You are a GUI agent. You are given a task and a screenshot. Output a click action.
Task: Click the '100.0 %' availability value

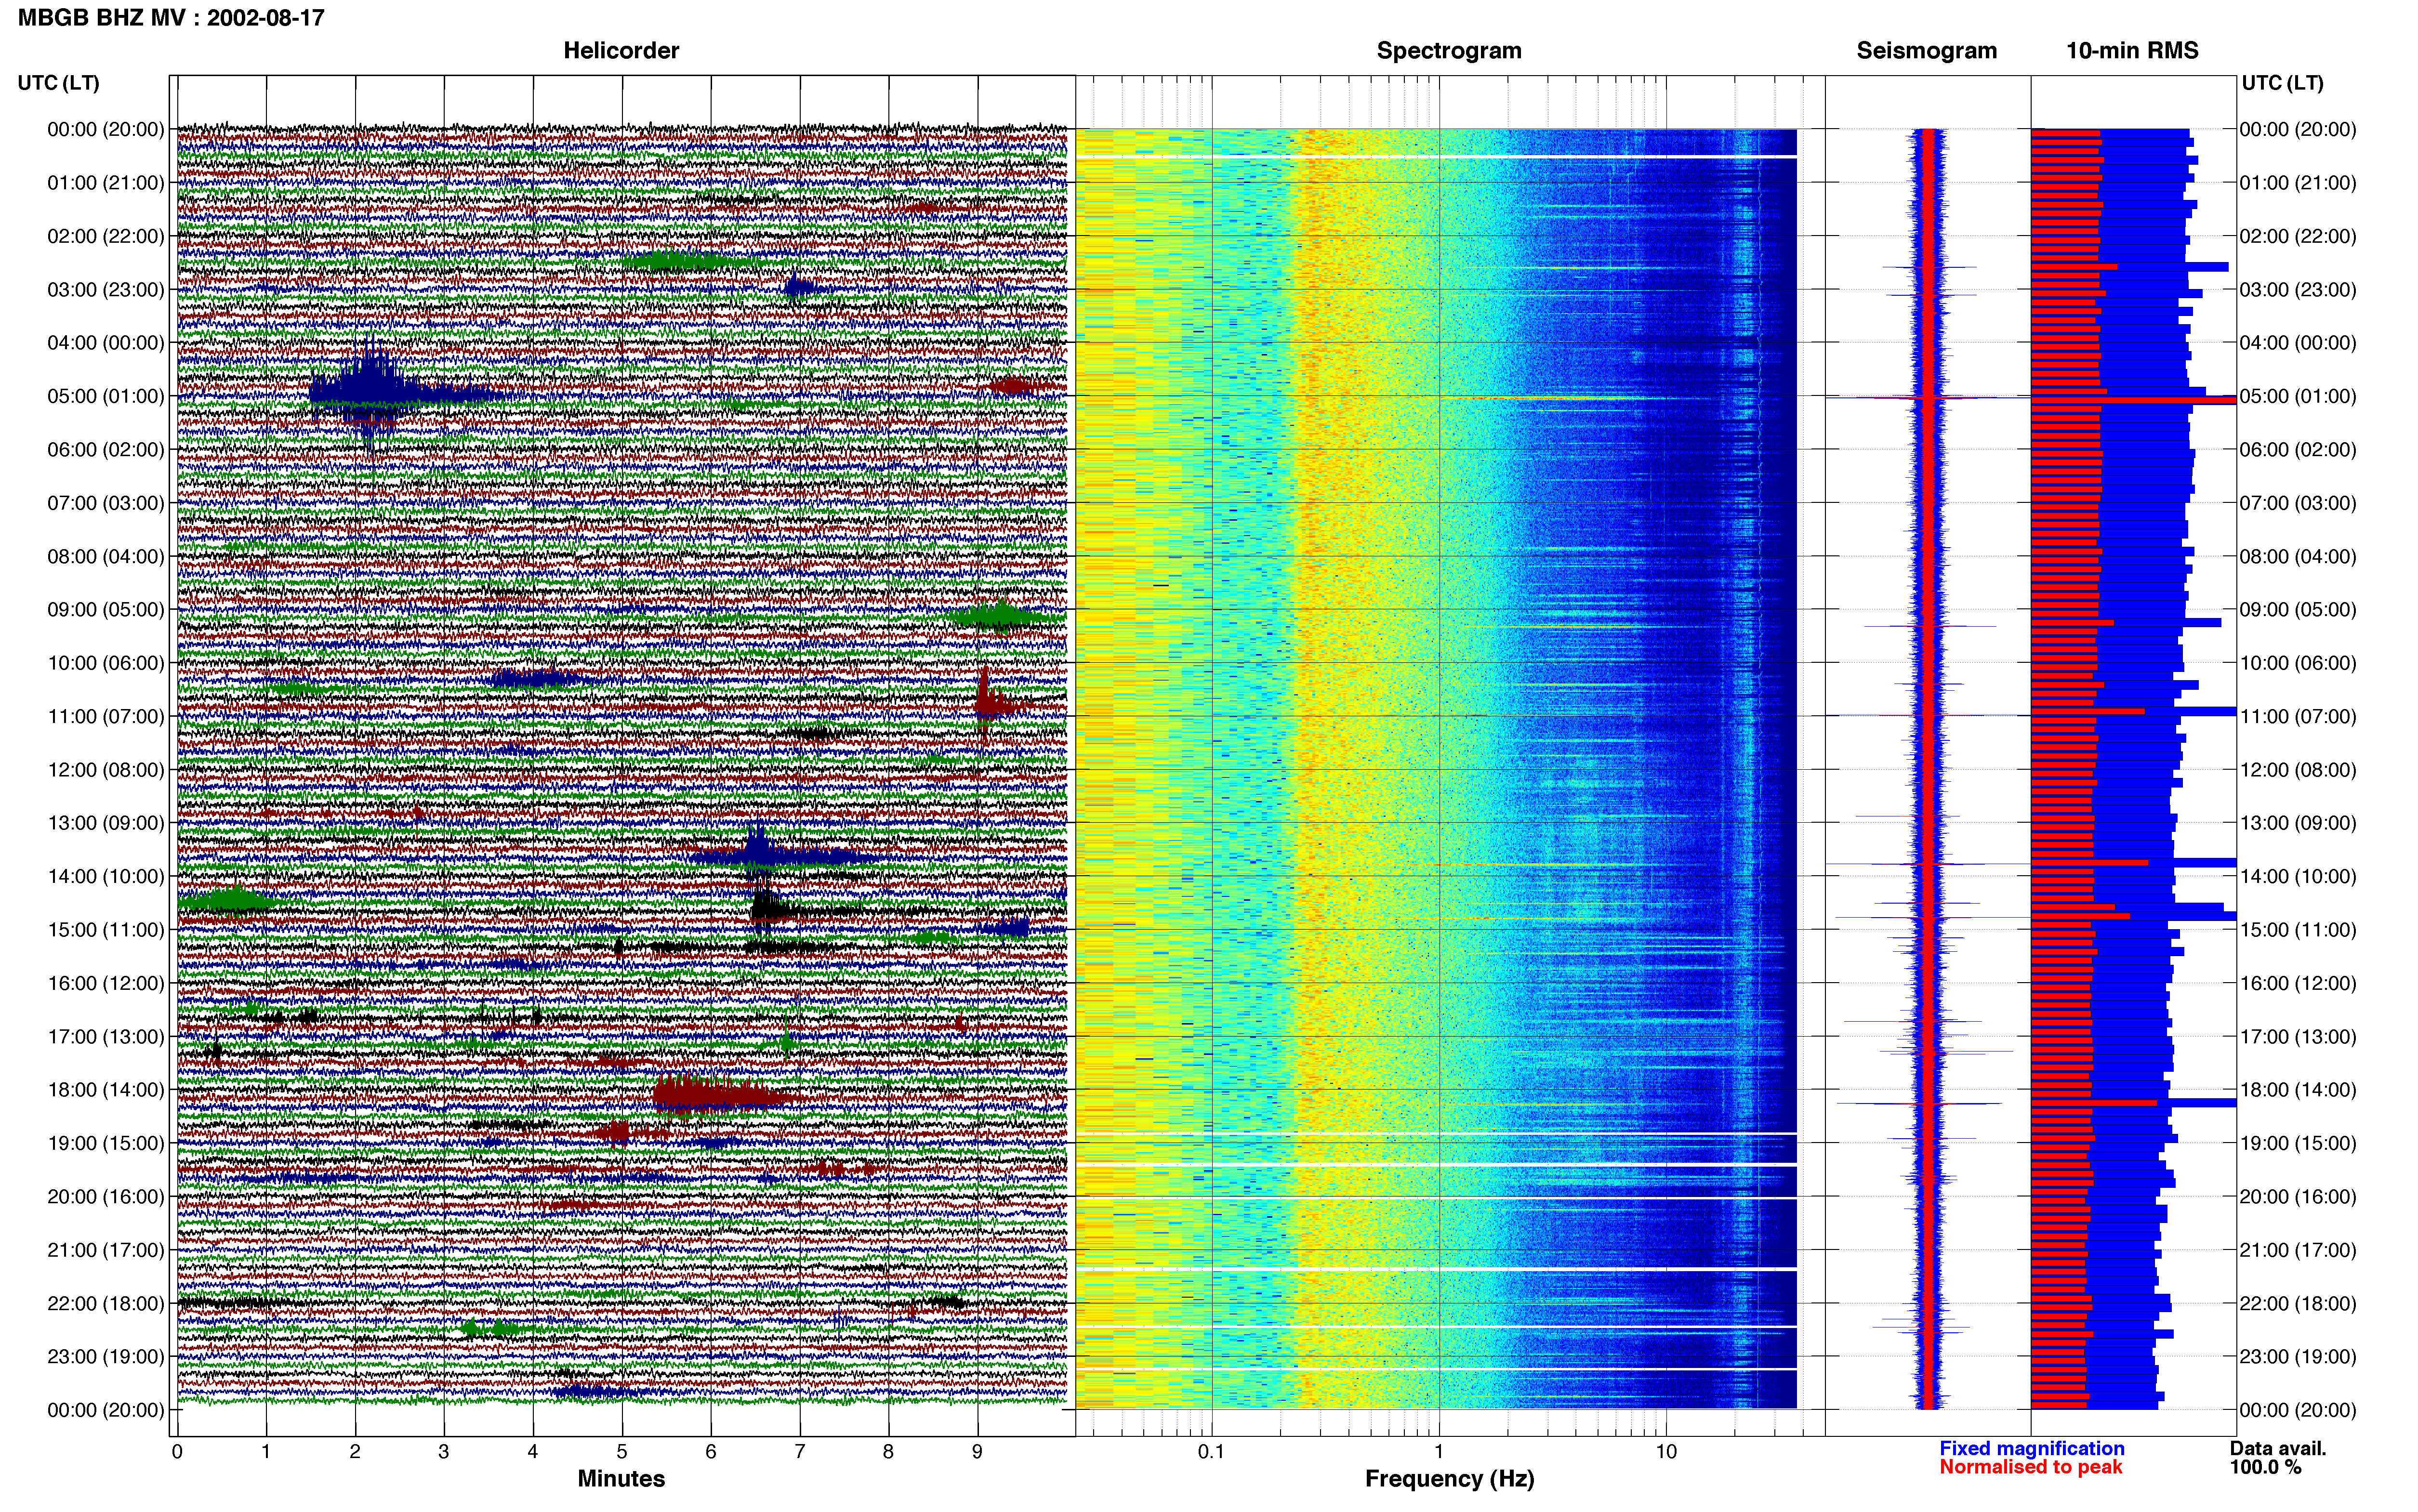point(2265,1467)
